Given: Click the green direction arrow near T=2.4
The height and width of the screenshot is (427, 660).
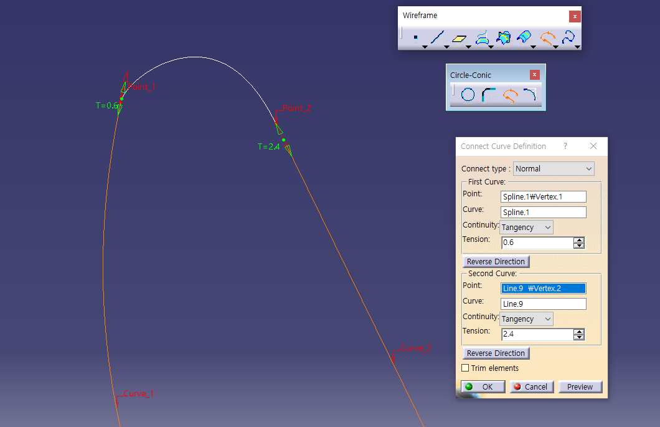Looking at the screenshot, I should [x=289, y=150].
